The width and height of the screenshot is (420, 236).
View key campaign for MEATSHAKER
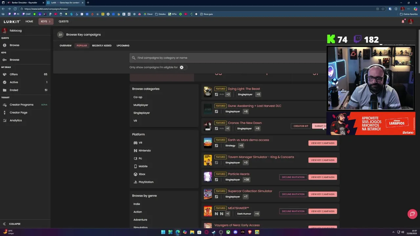point(323,211)
